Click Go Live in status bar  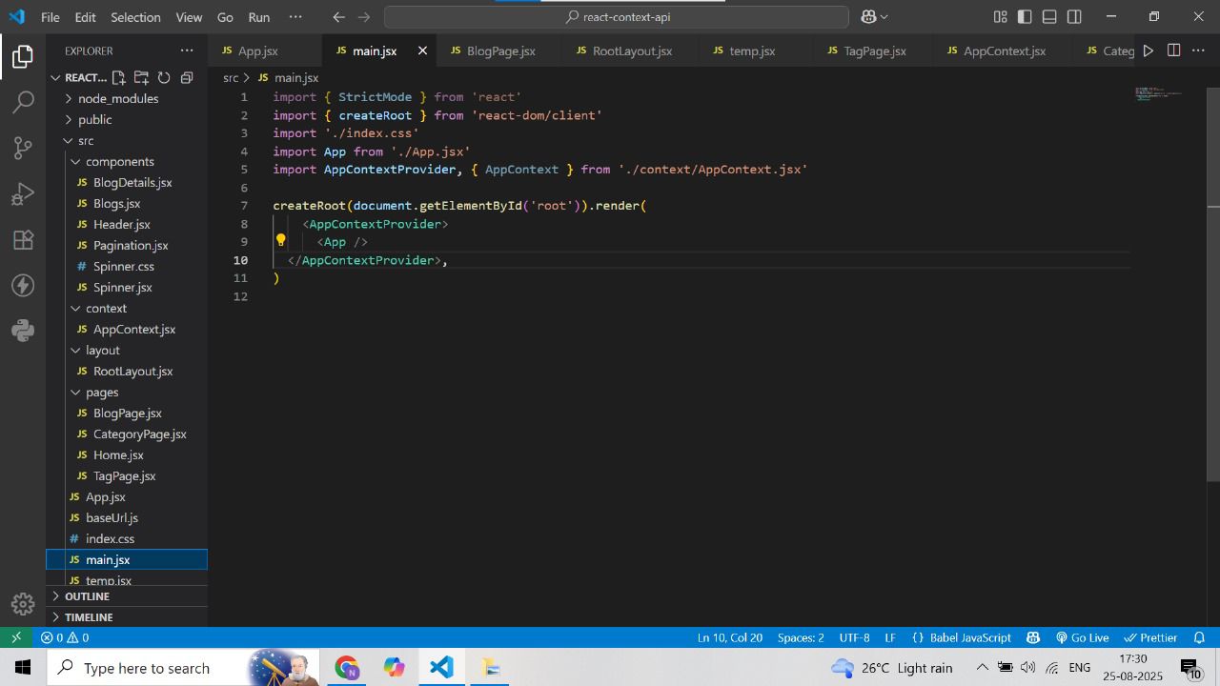pos(1082,637)
